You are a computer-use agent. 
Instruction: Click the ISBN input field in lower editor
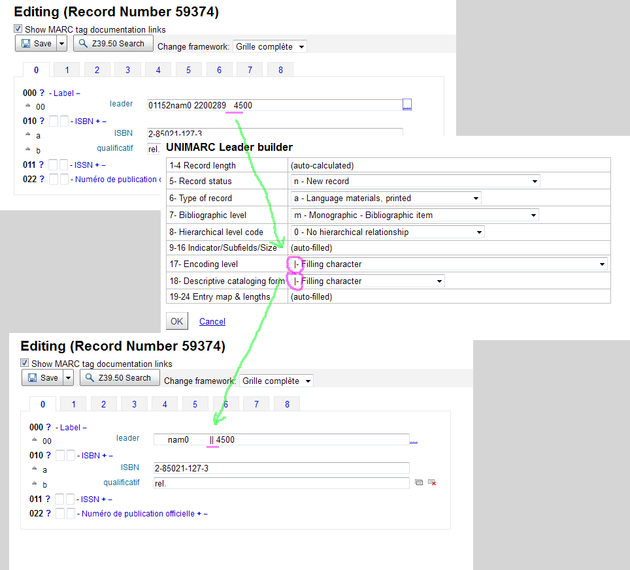point(281,468)
